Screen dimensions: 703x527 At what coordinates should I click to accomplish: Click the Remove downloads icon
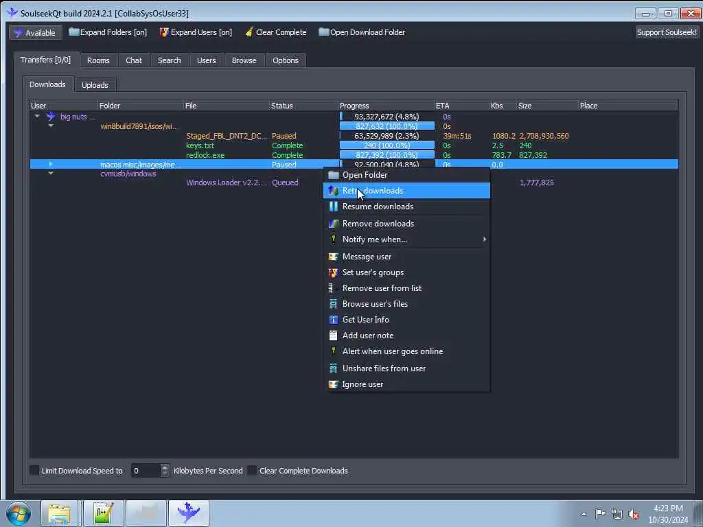click(333, 223)
